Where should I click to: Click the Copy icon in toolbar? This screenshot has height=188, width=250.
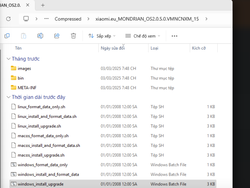coord(7,36)
